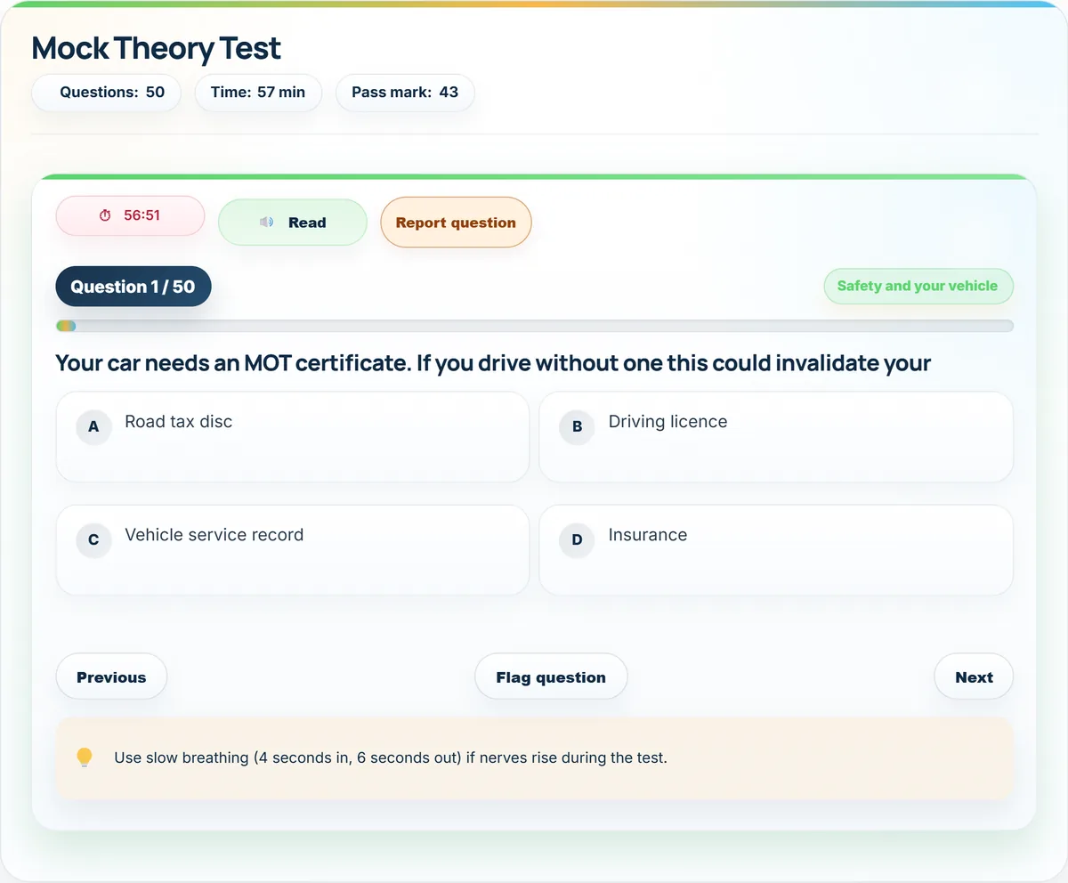Choose answer Vehicle service record
Image resolution: width=1068 pixels, height=883 pixels.
pos(293,550)
